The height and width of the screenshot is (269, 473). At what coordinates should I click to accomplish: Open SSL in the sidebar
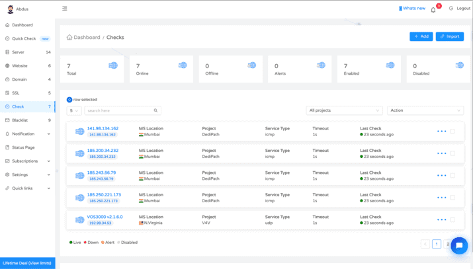point(16,93)
